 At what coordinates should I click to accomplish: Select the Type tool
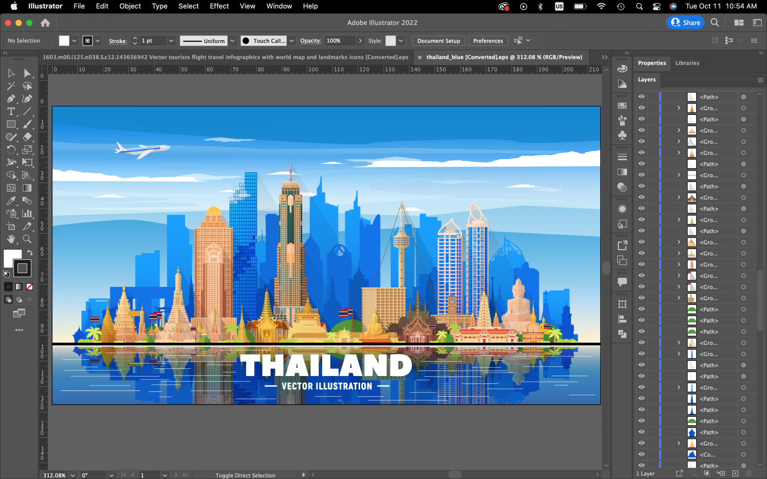pyautogui.click(x=11, y=111)
